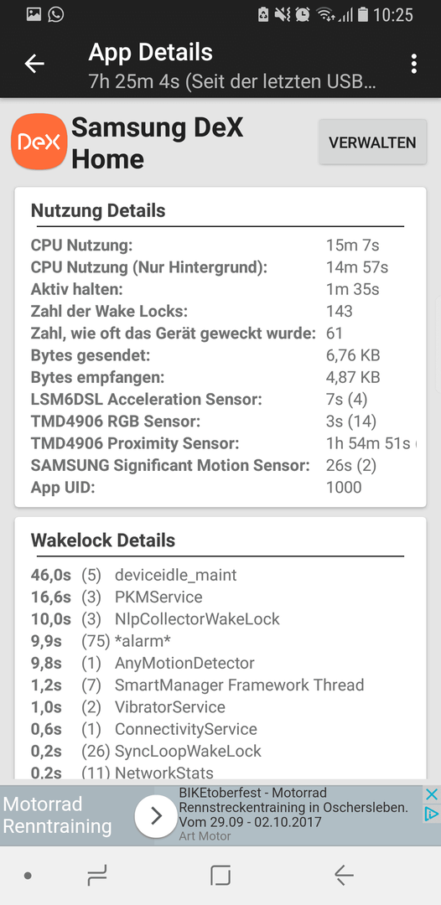Tap the battery icon in status bar

pos(362,14)
